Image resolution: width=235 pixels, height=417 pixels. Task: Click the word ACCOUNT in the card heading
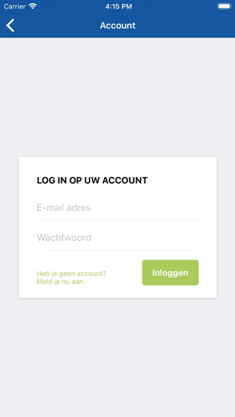pyautogui.click(x=125, y=181)
